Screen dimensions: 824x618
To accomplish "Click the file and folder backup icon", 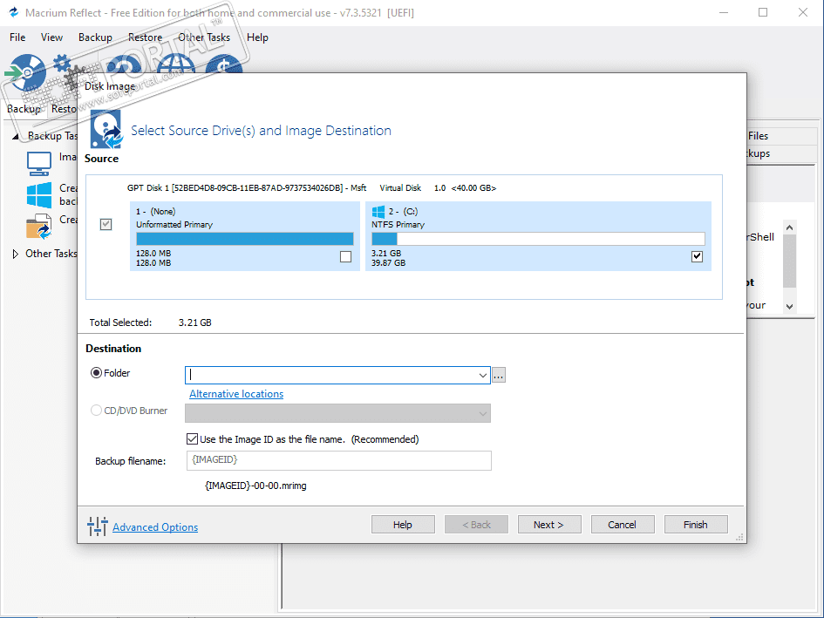I will pos(39,227).
